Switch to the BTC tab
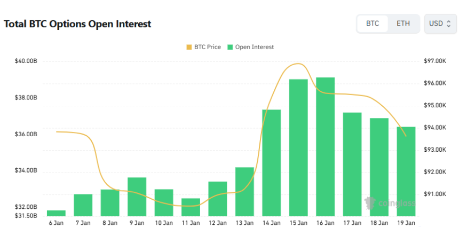The height and width of the screenshot is (227, 459). 373,24
